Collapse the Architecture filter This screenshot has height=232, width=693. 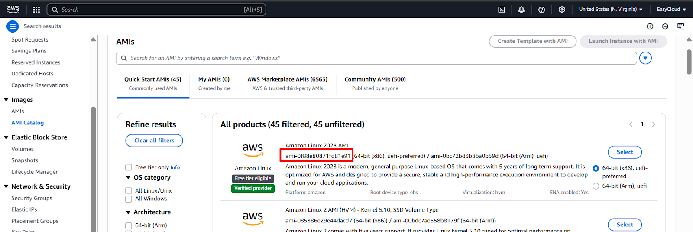tap(128, 212)
